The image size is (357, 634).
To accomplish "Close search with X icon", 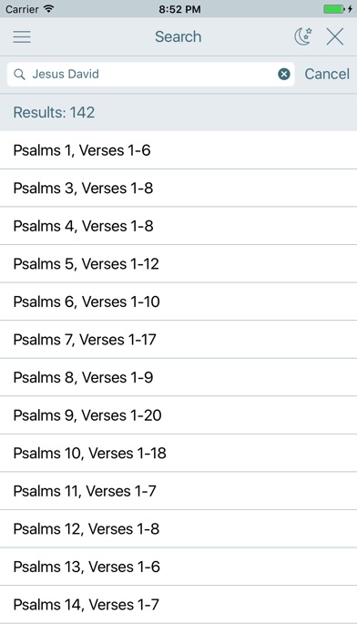I will pyautogui.click(x=335, y=36).
